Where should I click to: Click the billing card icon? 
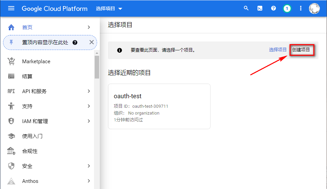(x=11, y=76)
